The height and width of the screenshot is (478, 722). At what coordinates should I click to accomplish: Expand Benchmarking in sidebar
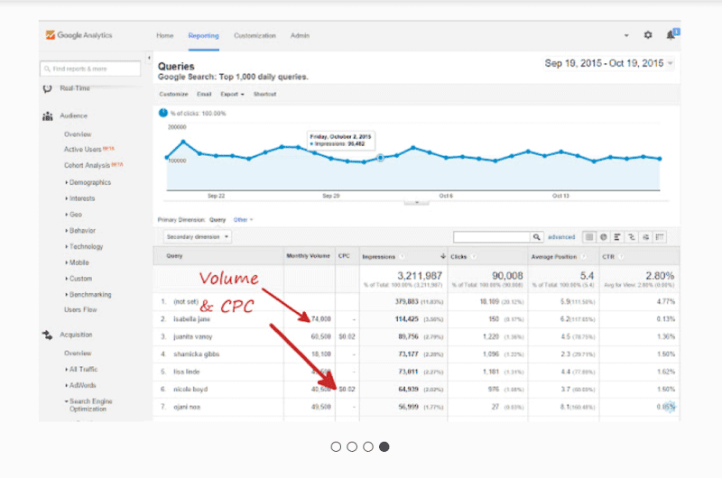pyautogui.click(x=88, y=295)
